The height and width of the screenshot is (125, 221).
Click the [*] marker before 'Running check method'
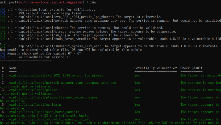(x=3, y=53)
